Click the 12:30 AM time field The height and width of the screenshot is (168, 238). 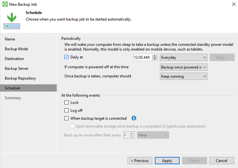[143, 57]
